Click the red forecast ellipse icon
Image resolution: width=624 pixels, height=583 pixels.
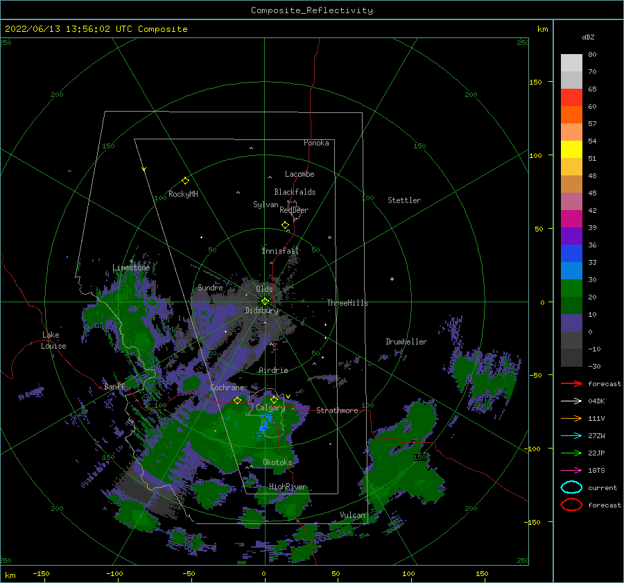click(571, 505)
